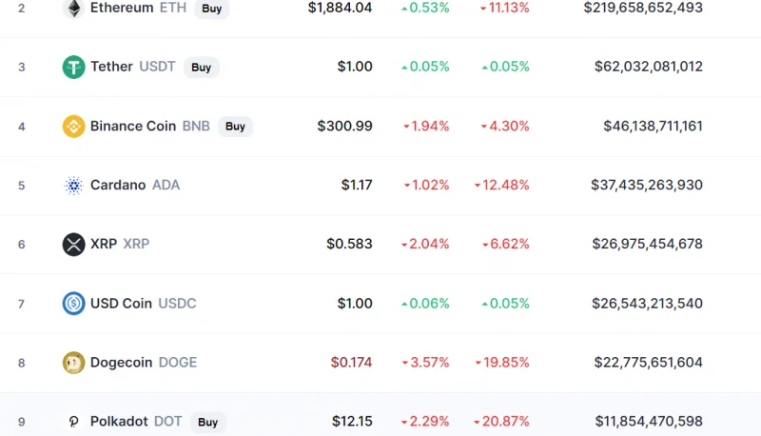
Task: Open the USD Coin USDC link
Action: pos(144,304)
